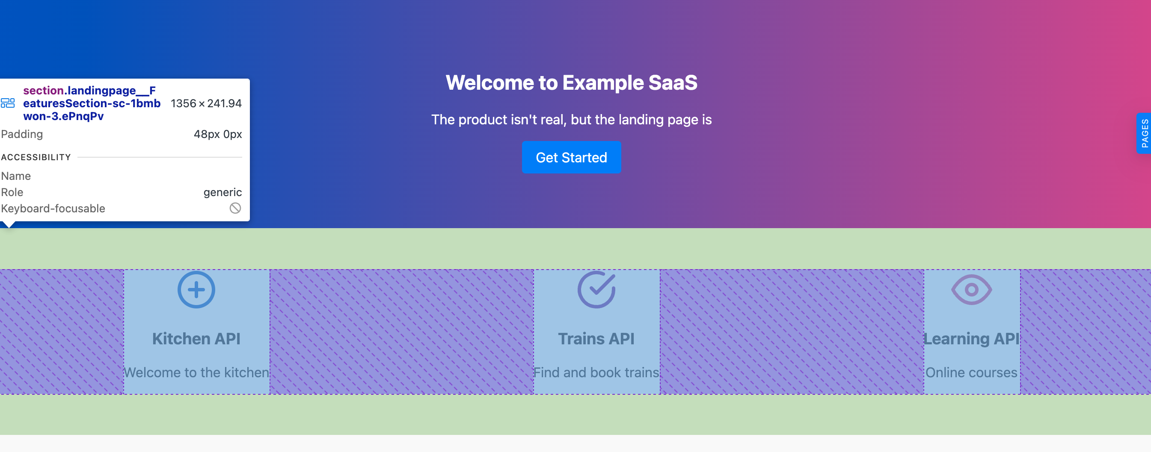Click the checkmark circle icon above Trains API

click(x=596, y=290)
